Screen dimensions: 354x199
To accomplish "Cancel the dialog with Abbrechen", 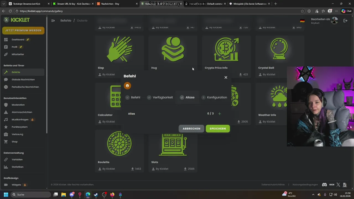I will [x=191, y=129].
